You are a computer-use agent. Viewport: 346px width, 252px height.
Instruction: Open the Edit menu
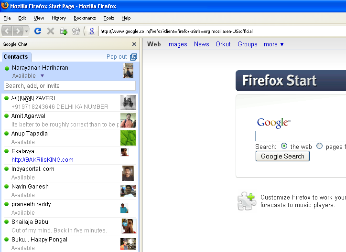(22, 18)
